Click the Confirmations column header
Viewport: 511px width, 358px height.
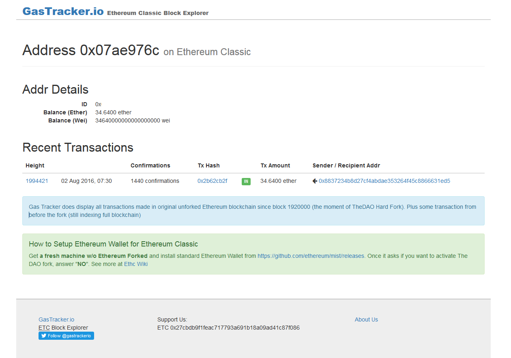click(x=150, y=165)
